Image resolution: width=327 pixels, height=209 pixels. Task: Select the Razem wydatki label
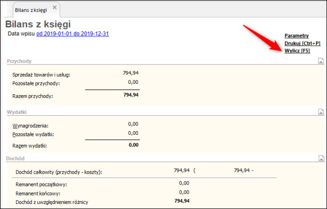(29, 146)
